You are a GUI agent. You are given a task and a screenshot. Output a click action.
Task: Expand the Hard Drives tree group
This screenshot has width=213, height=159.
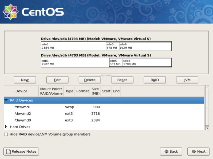pos(6,127)
